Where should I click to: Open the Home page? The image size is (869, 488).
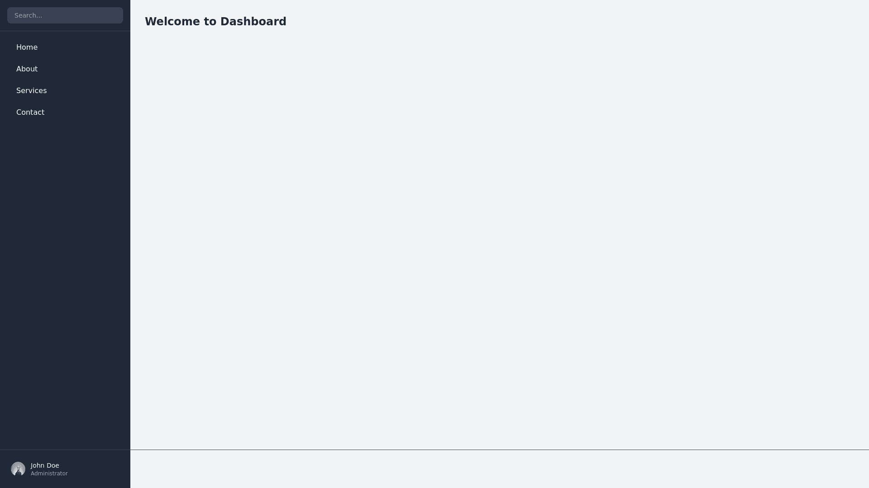27,47
